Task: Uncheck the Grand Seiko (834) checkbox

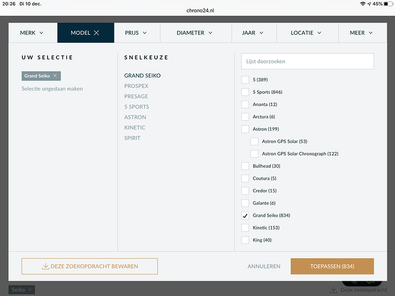Action: 245,215
